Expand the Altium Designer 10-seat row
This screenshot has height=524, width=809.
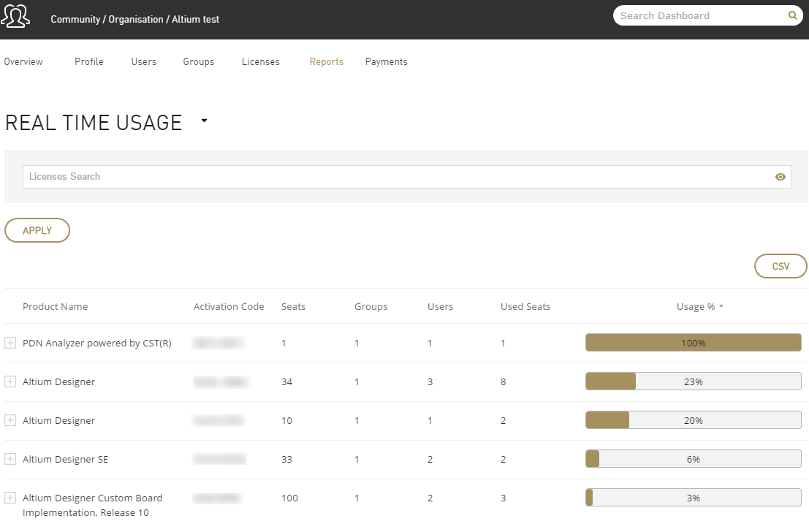click(10, 420)
